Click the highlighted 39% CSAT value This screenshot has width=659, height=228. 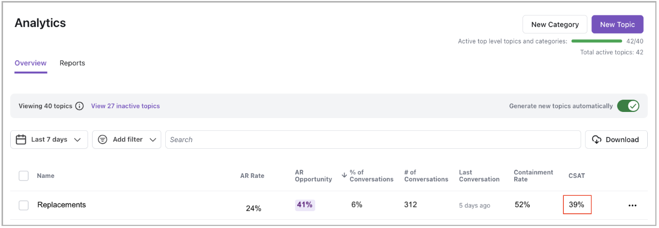coord(577,204)
